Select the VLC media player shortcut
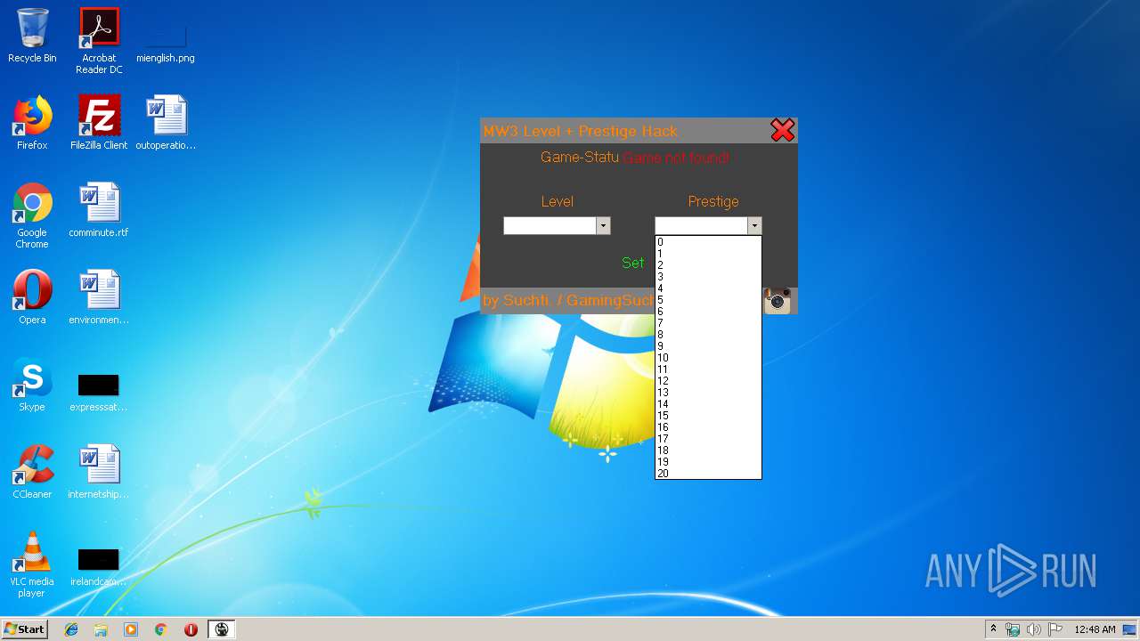The width and height of the screenshot is (1140, 641). pyautogui.click(x=32, y=564)
